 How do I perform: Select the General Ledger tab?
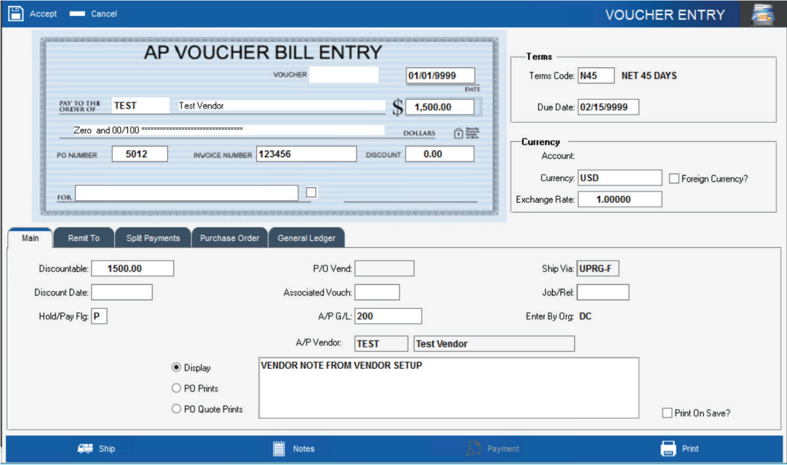(306, 237)
